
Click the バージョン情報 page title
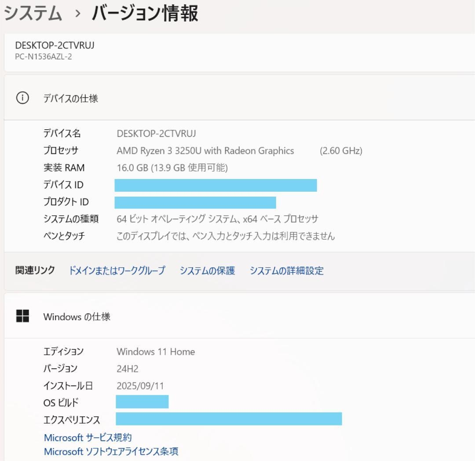pyautogui.click(x=145, y=13)
